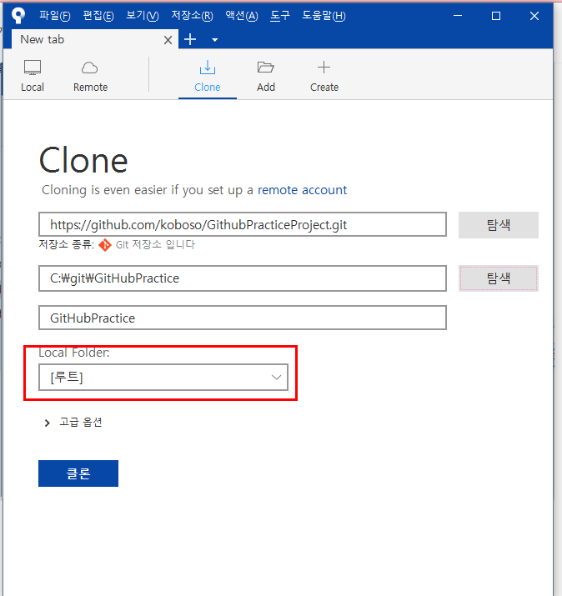Add a new tab with plus icon
The image size is (562, 596).
(x=190, y=39)
